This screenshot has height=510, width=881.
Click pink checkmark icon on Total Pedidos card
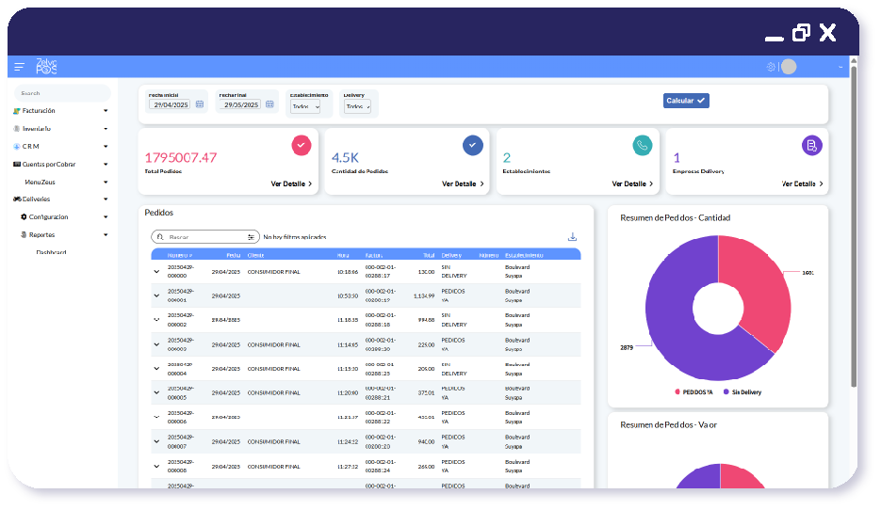point(302,145)
